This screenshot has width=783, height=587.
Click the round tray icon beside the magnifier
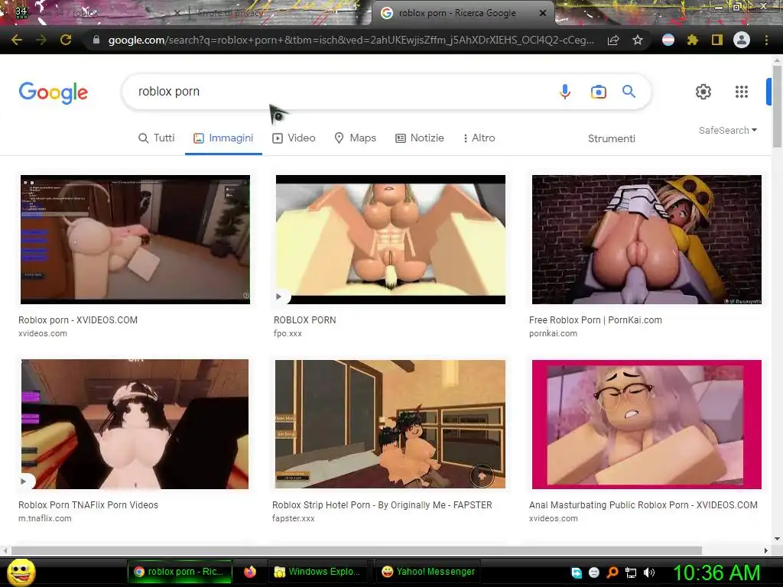coord(593,572)
